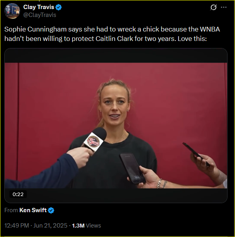
Task: Click verified badge beside Clay Travis
Action: pyautogui.click(x=59, y=7)
